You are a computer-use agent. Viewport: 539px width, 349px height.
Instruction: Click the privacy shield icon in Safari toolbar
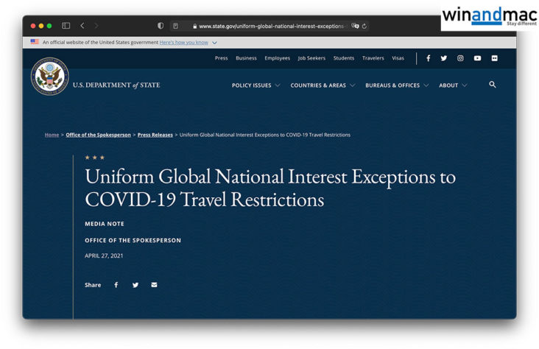pyautogui.click(x=161, y=26)
